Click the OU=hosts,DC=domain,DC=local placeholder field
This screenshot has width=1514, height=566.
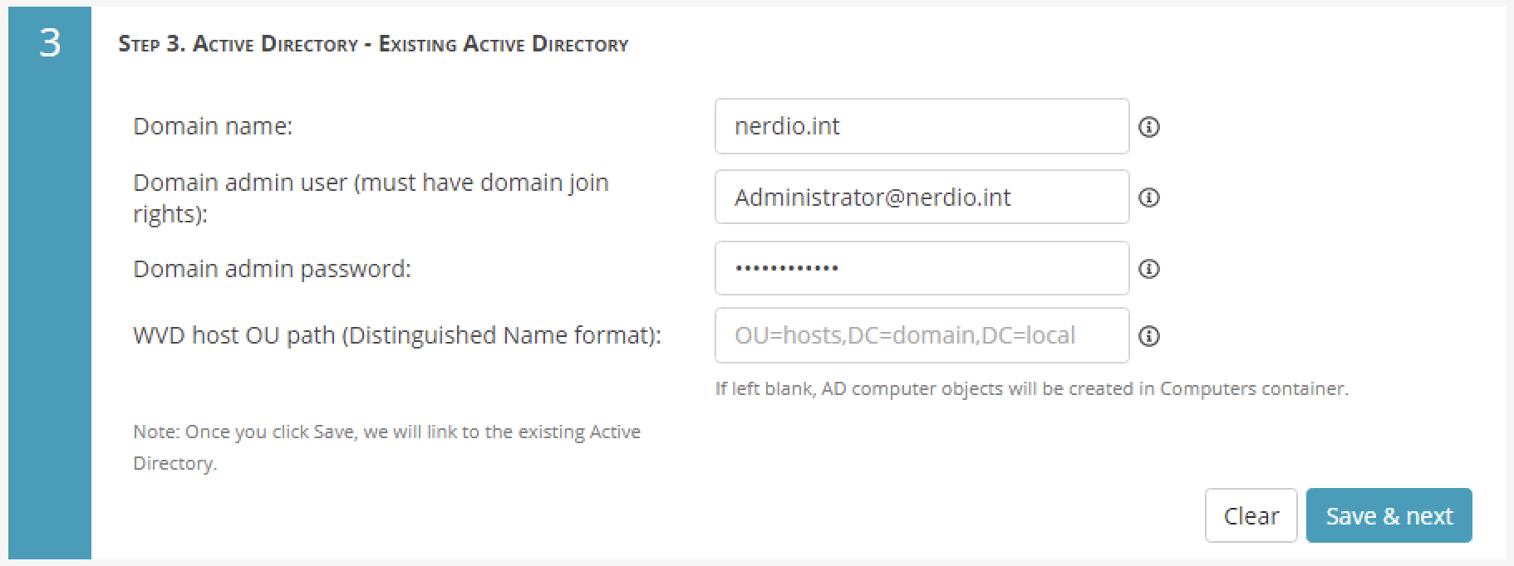coord(922,335)
